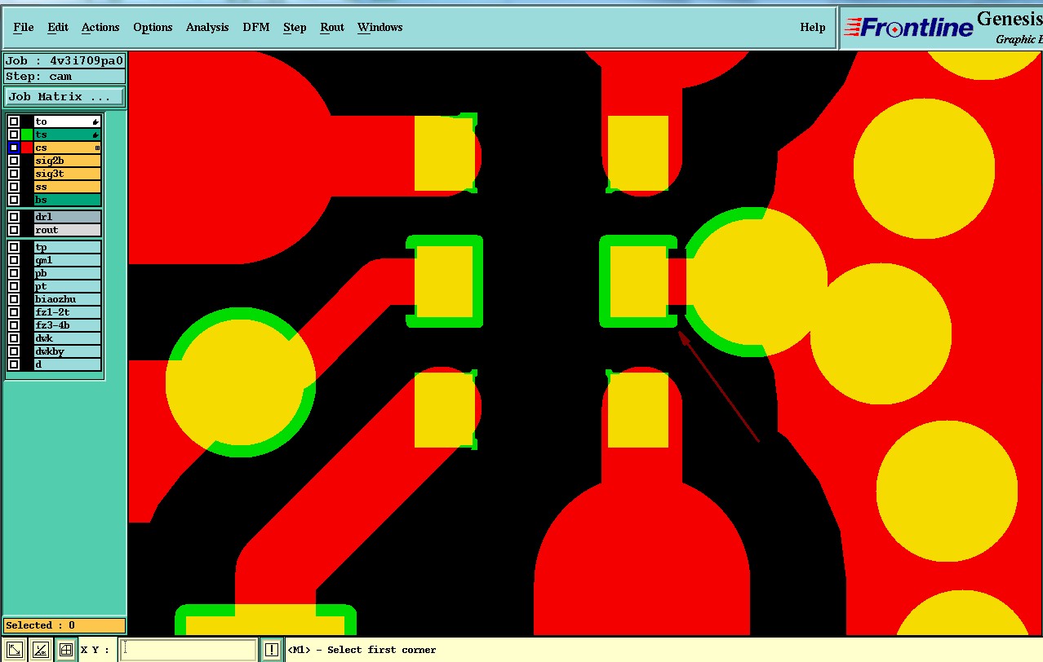
Task: Select the 'rout' layer name
Action: click(68, 230)
